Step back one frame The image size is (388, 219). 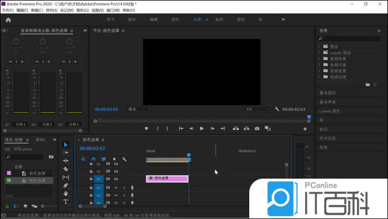pyautogui.click(x=191, y=128)
